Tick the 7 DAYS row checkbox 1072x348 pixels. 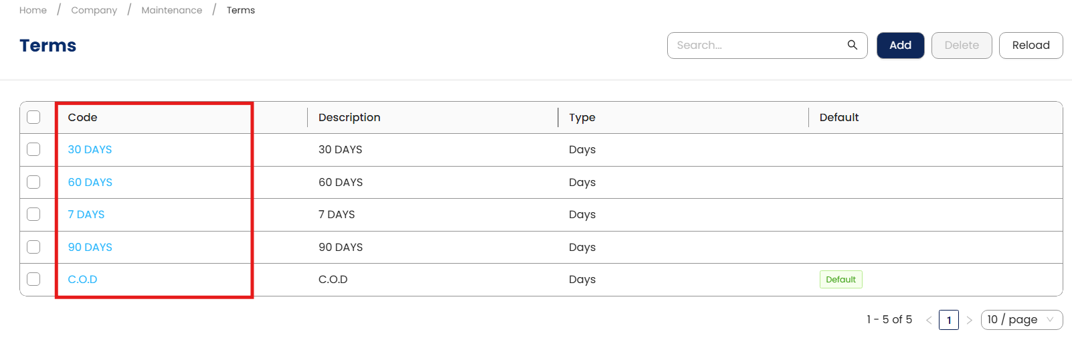tap(33, 214)
